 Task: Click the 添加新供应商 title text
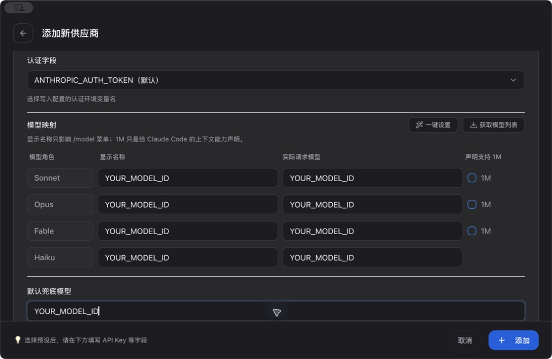pyautogui.click(x=70, y=33)
